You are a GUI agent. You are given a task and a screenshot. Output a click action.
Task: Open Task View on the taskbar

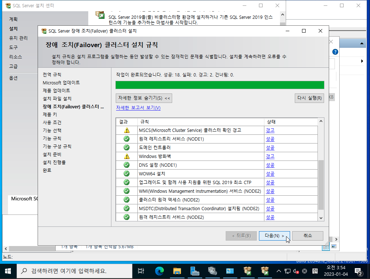tap(141, 271)
